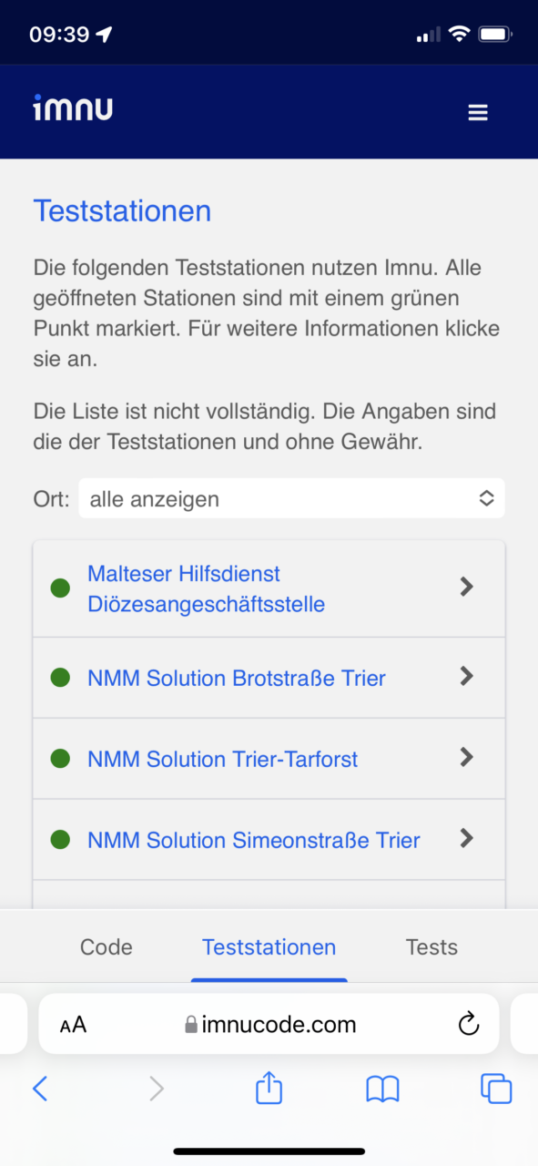Open the Safari tabs overview icon
This screenshot has height=1166, width=538.
click(x=496, y=1089)
